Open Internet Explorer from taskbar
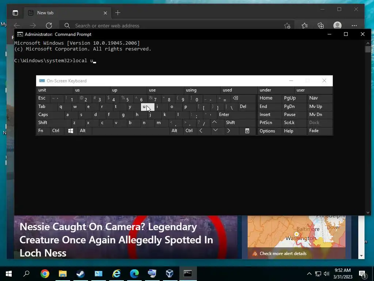This screenshot has height=281, width=374. click(x=117, y=274)
